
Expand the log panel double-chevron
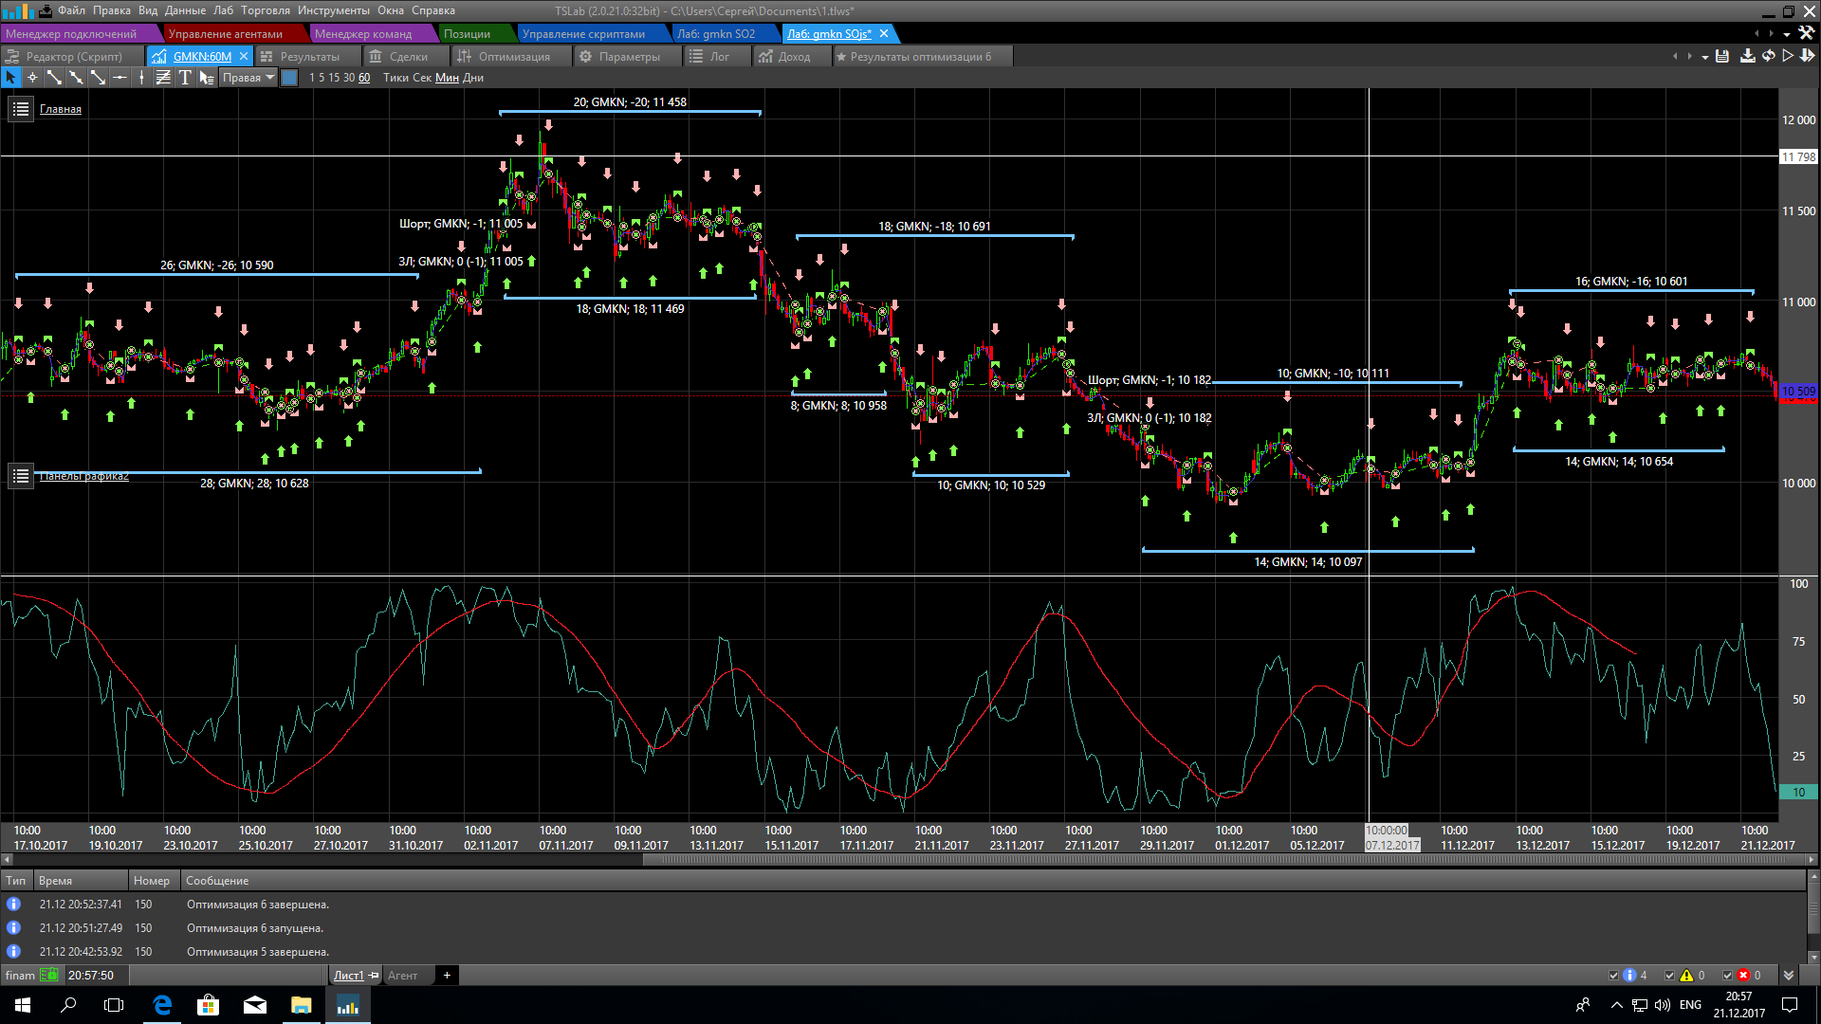click(1789, 975)
